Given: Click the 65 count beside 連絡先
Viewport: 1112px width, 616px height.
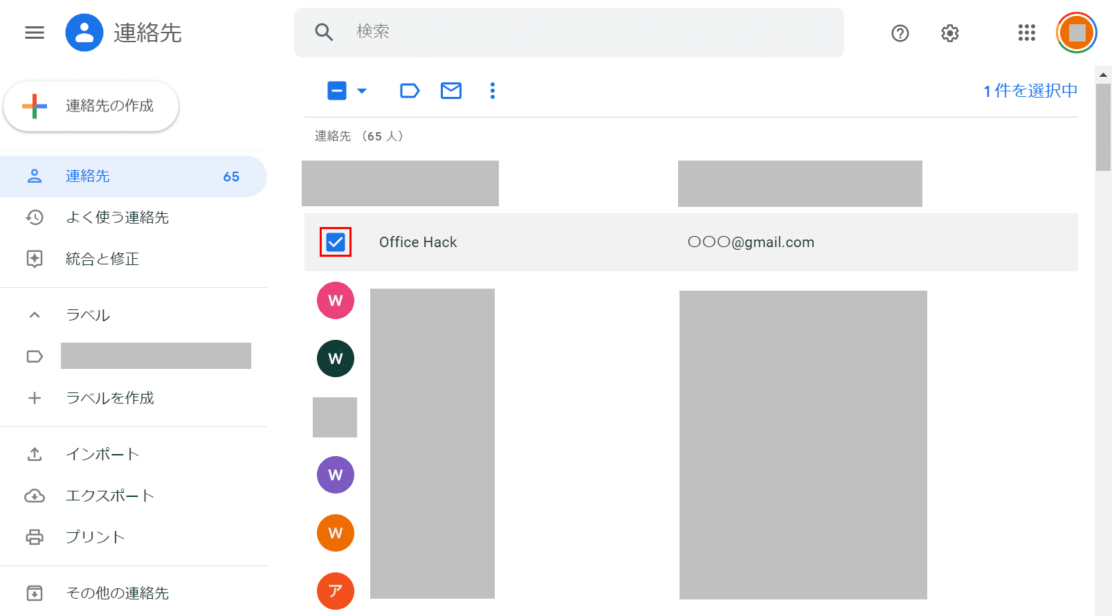Looking at the screenshot, I should tap(231, 176).
